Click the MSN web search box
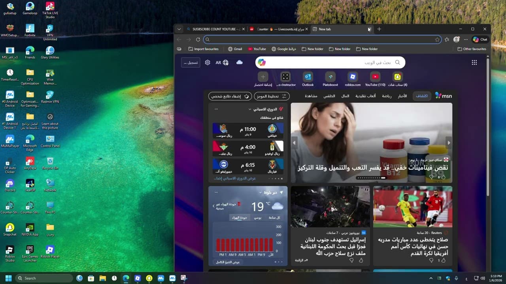Viewport: 506px width, 284px height. click(x=330, y=62)
